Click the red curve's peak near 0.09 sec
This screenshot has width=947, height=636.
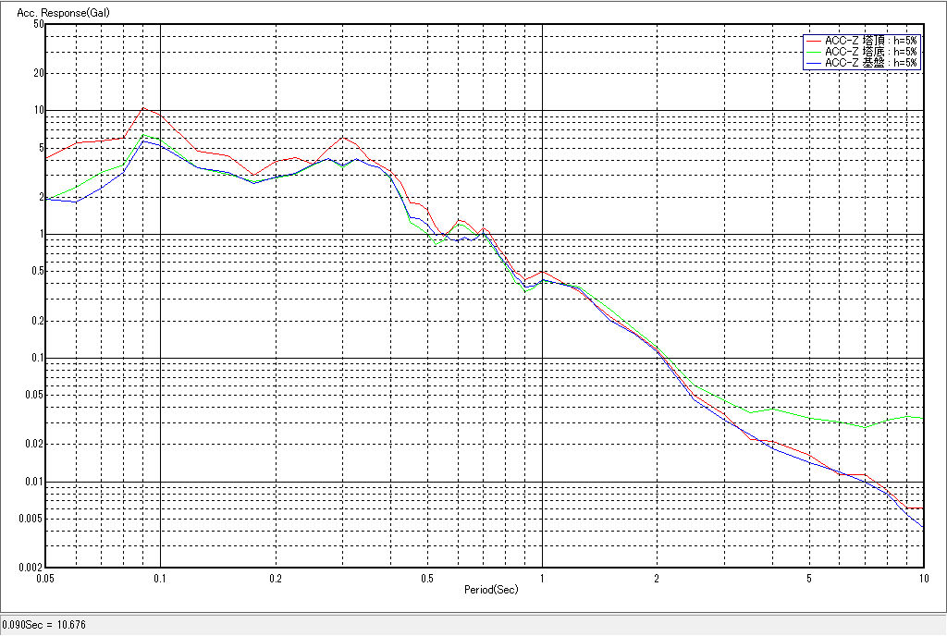point(142,108)
